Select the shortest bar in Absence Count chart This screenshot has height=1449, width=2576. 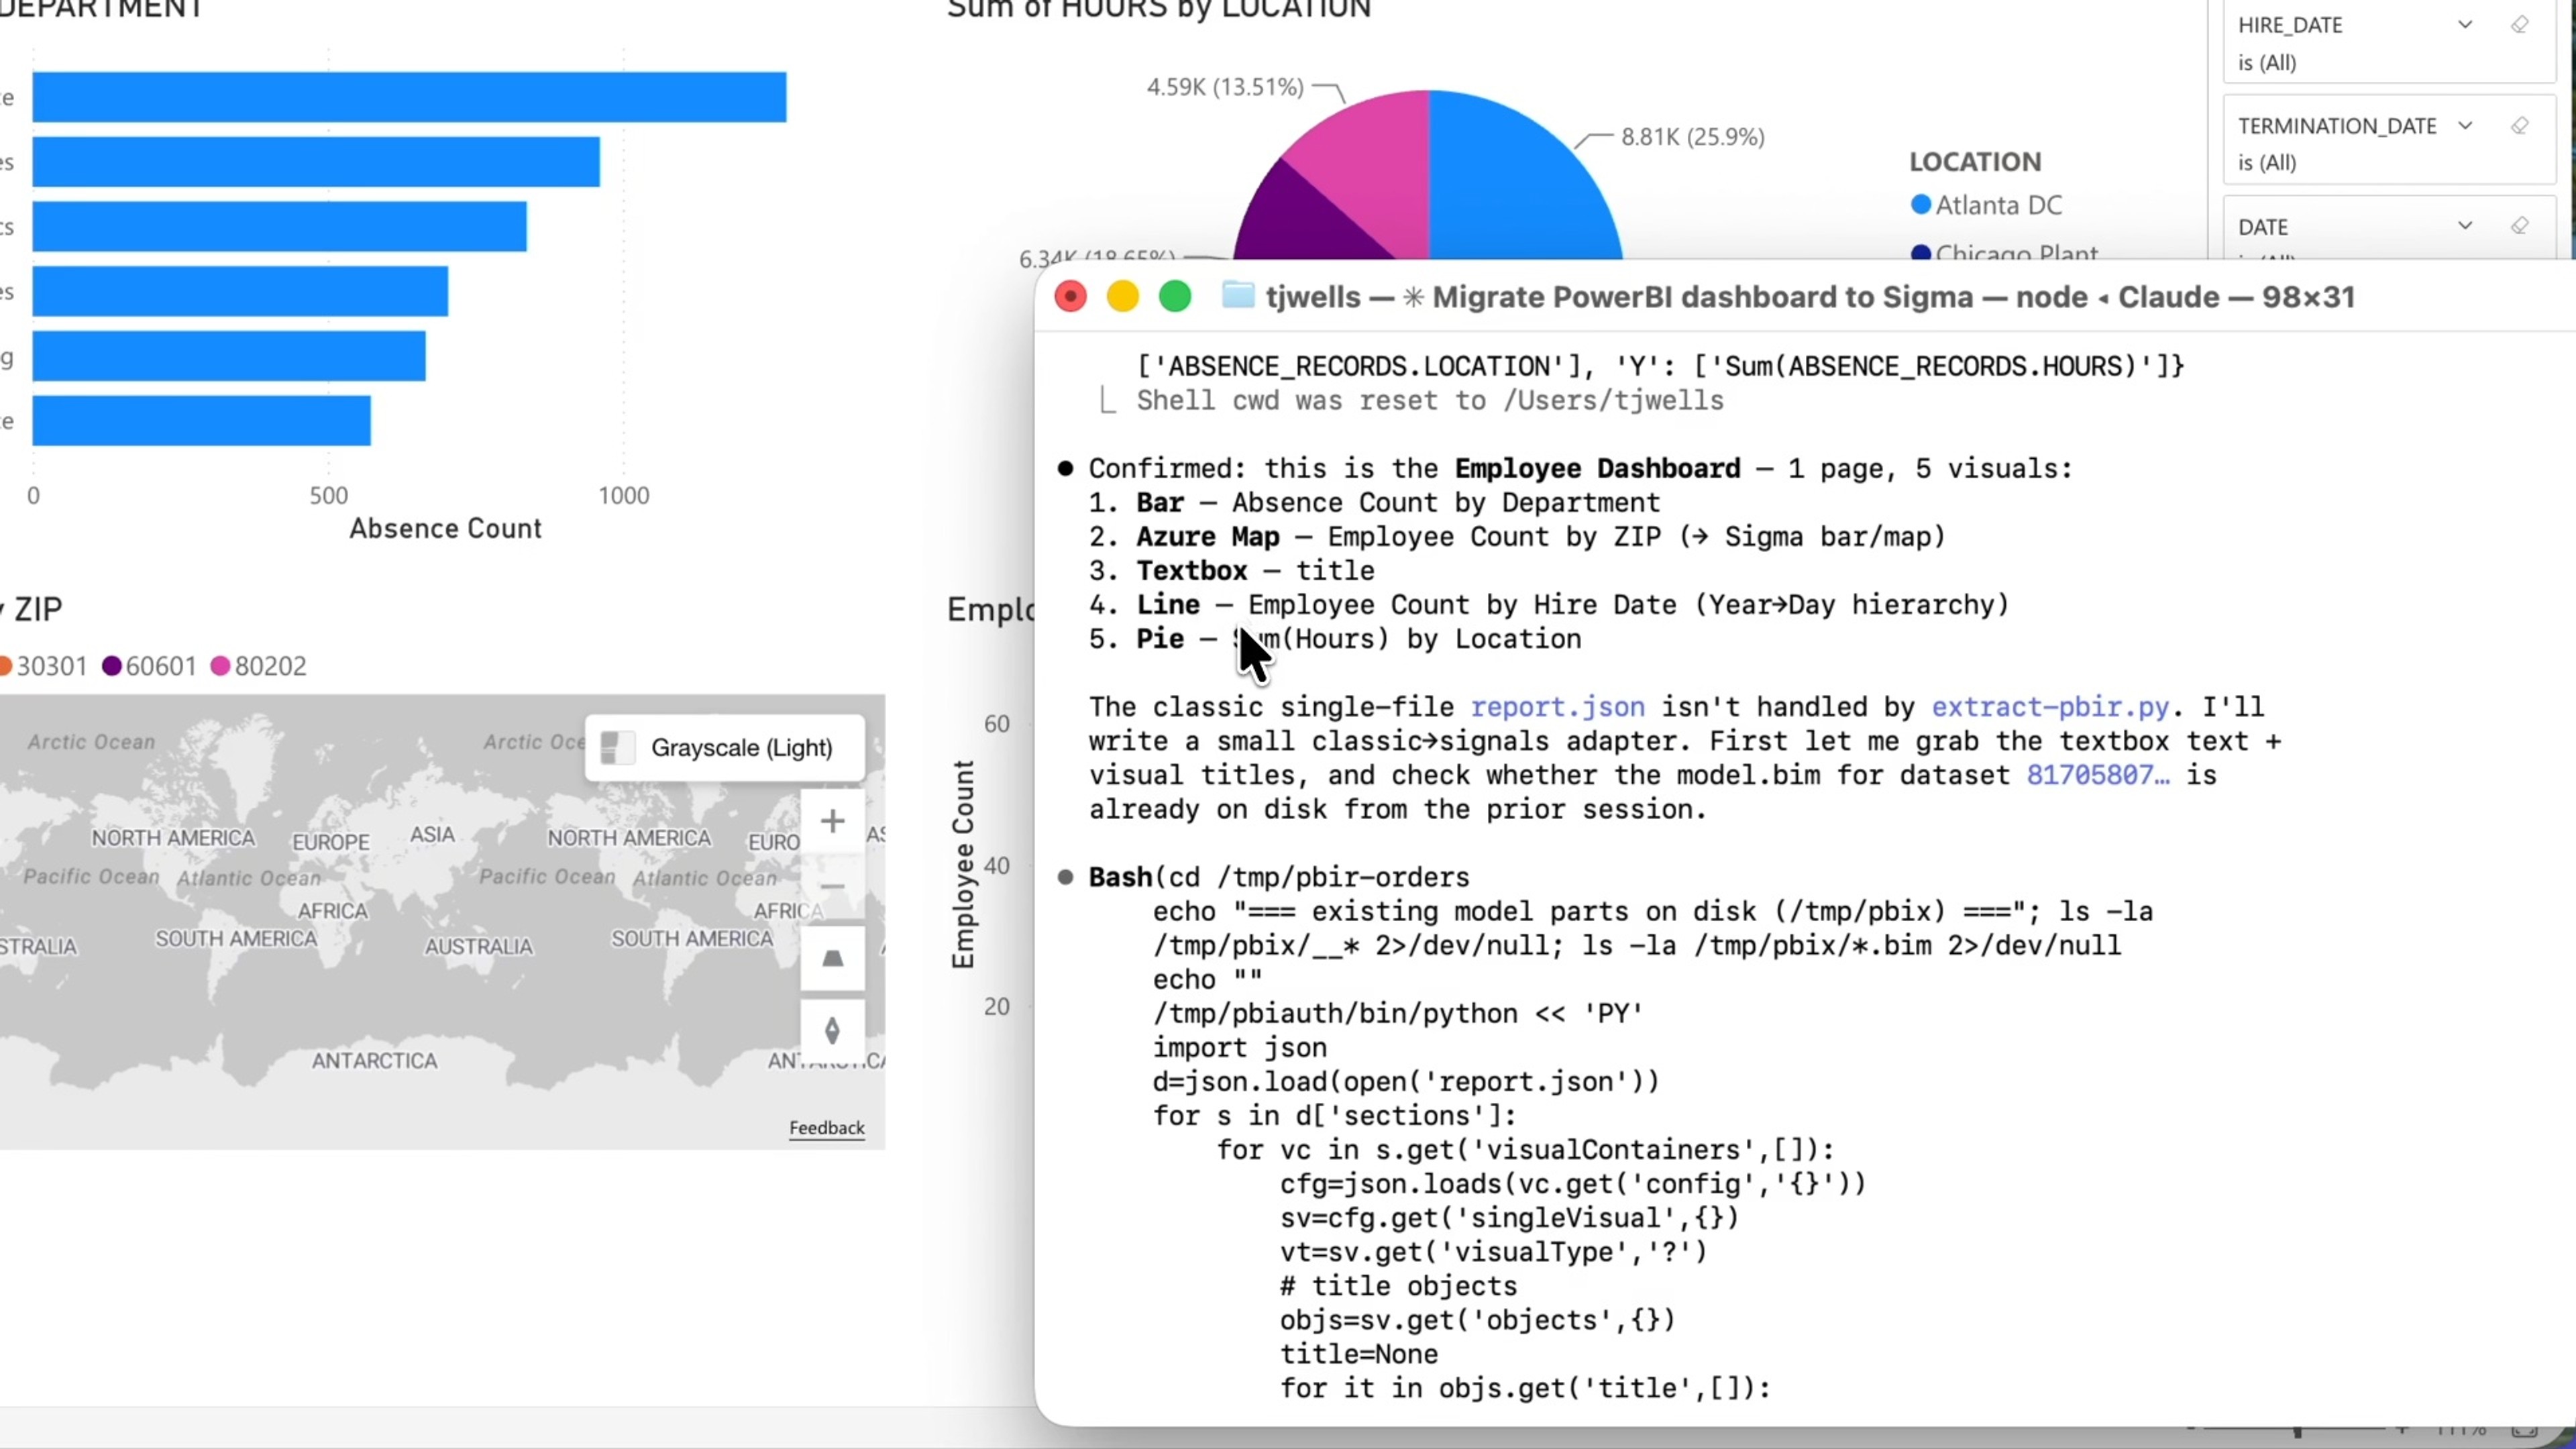pos(201,421)
